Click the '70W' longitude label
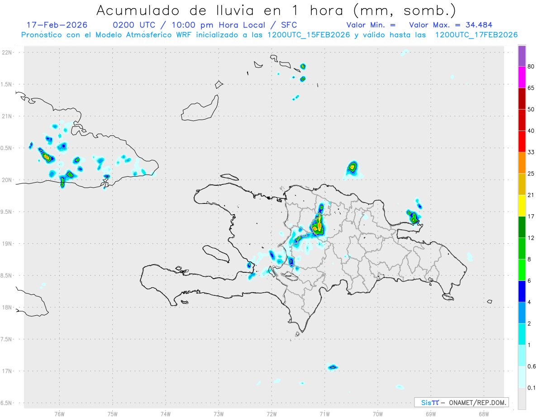The width and height of the screenshot is (543, 420). [378, 414]
